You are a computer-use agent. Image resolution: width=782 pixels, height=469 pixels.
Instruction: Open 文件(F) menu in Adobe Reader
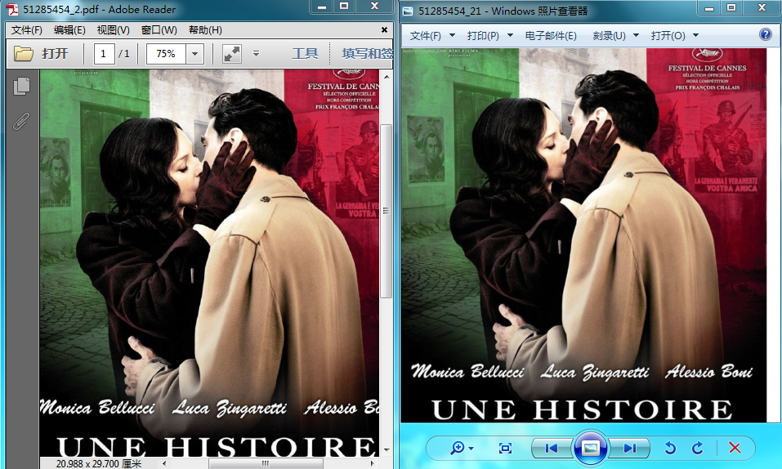[x=27, y=30]
